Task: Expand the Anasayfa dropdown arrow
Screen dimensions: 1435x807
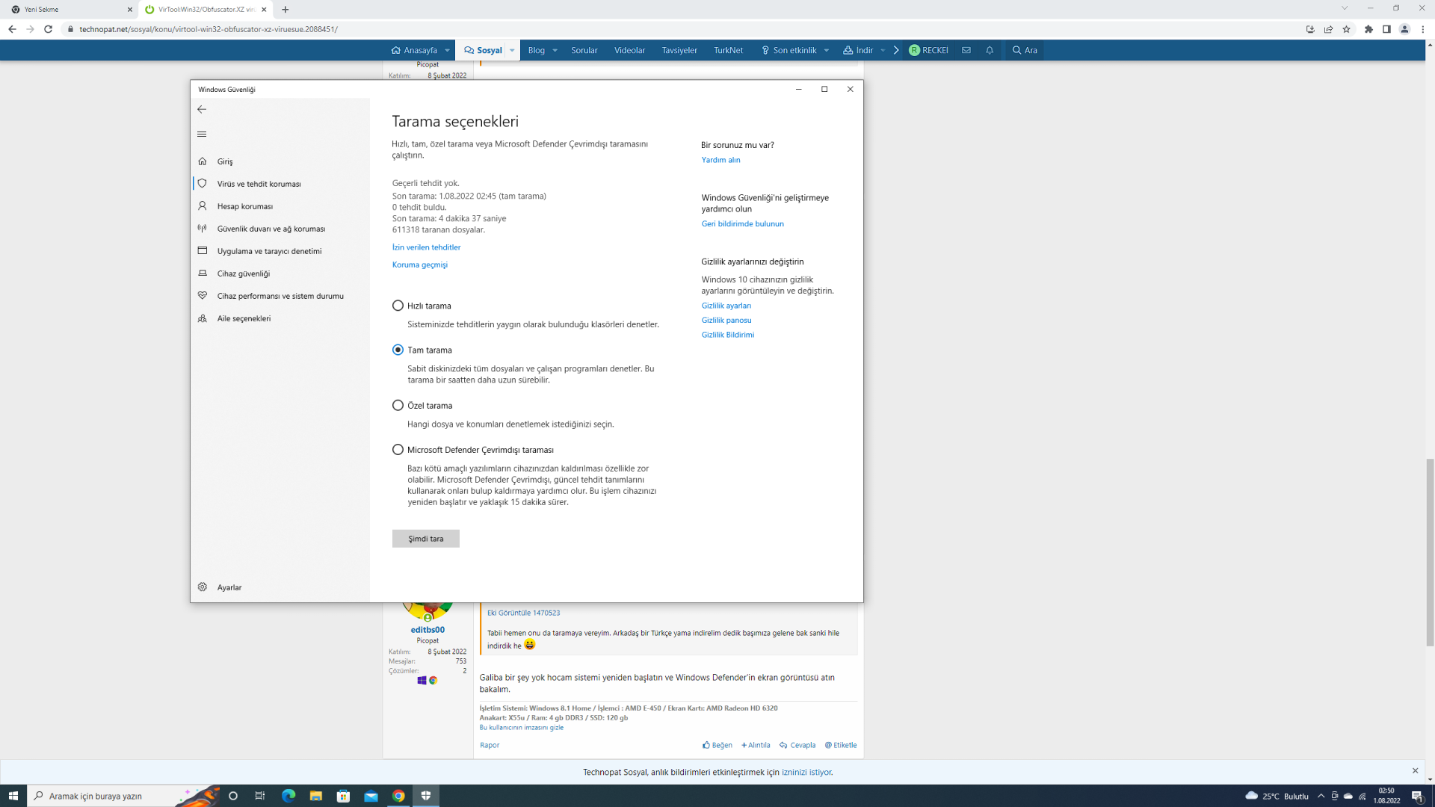Action: 447,50
